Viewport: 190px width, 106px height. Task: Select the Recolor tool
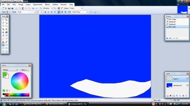[6, 42]
